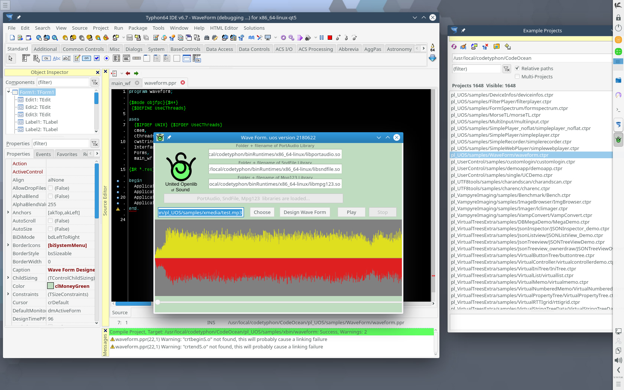
Task: Close the waveform.ppr editor tab
Action: tap(183, 82)
